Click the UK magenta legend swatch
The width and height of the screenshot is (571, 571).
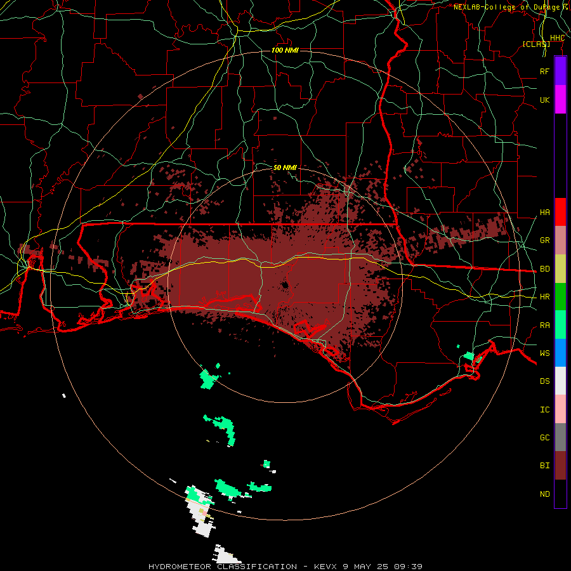click(560, 100)
